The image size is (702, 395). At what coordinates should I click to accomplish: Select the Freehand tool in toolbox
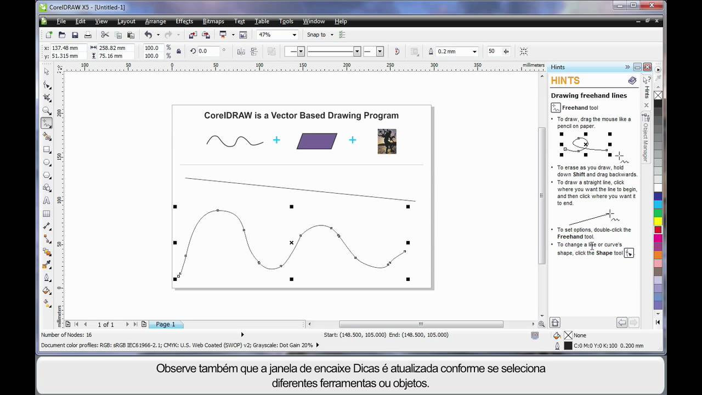pyautogui.click(x=47, y=123)
